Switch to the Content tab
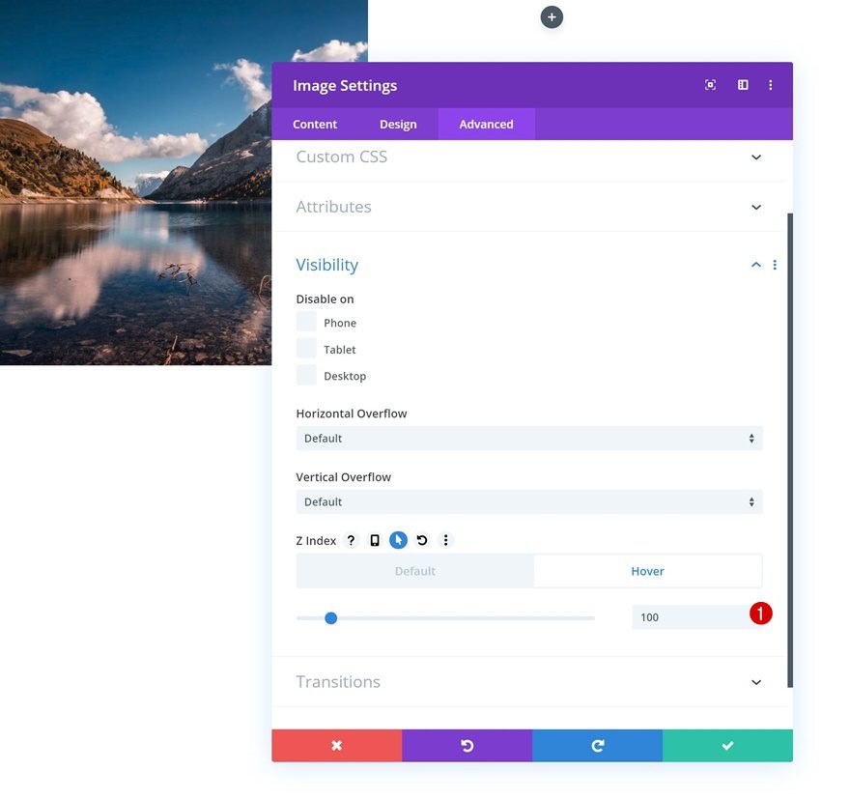The height and width of the screenshot is (799, 850). coord(315,124)
